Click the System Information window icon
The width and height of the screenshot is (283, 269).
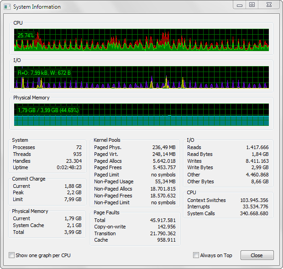pos(7,7)
